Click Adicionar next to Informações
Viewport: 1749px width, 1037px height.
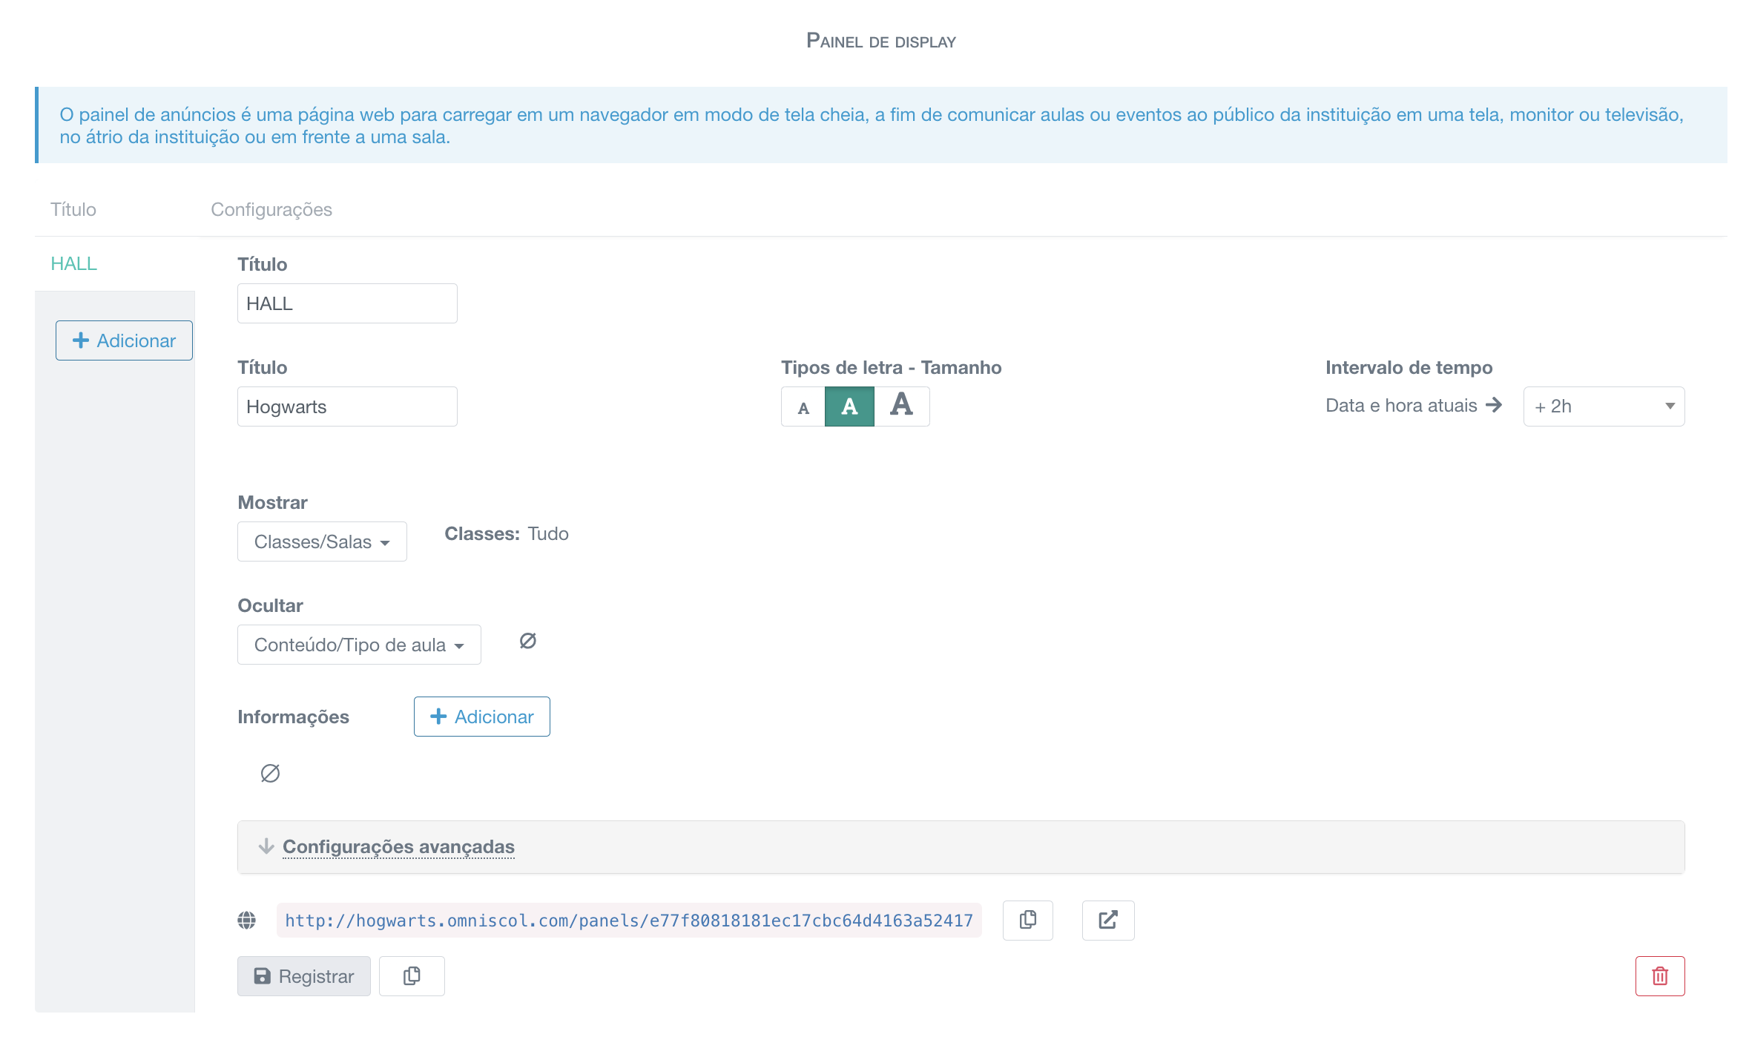point(481,716)
